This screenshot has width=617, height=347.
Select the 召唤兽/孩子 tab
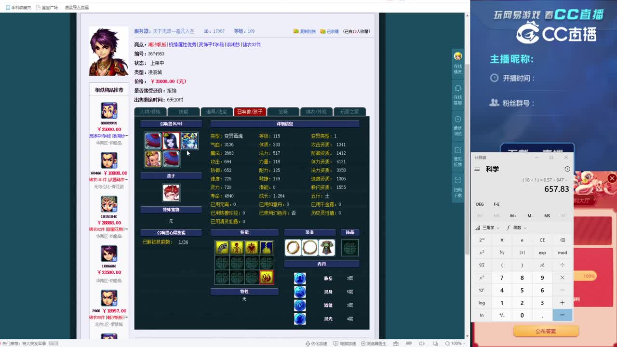(250, 112)
